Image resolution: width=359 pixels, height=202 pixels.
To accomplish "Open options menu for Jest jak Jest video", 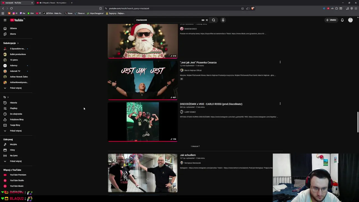I will (x=280, y=62).
